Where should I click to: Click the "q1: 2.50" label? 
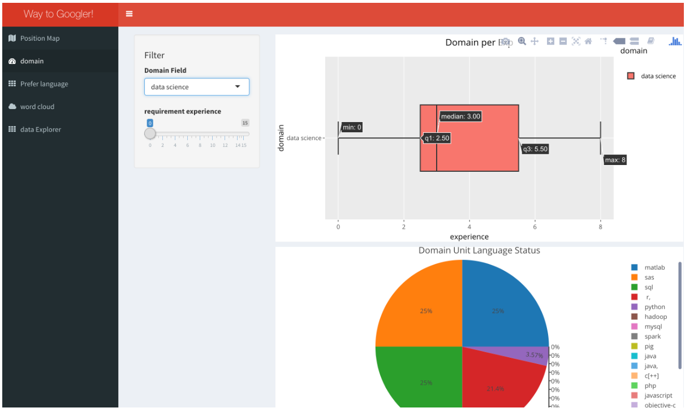coord(437,138)
